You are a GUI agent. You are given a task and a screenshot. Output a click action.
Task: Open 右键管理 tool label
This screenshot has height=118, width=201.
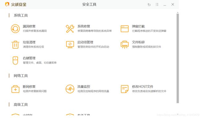coord(29,58)
